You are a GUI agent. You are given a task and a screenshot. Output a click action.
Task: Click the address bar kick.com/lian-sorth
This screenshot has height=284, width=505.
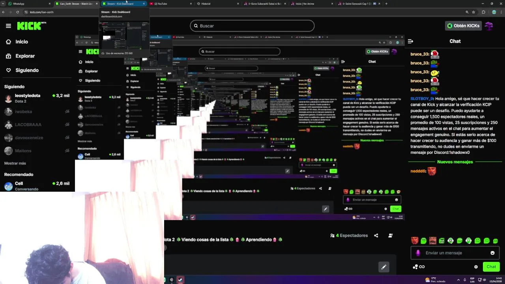41,12
